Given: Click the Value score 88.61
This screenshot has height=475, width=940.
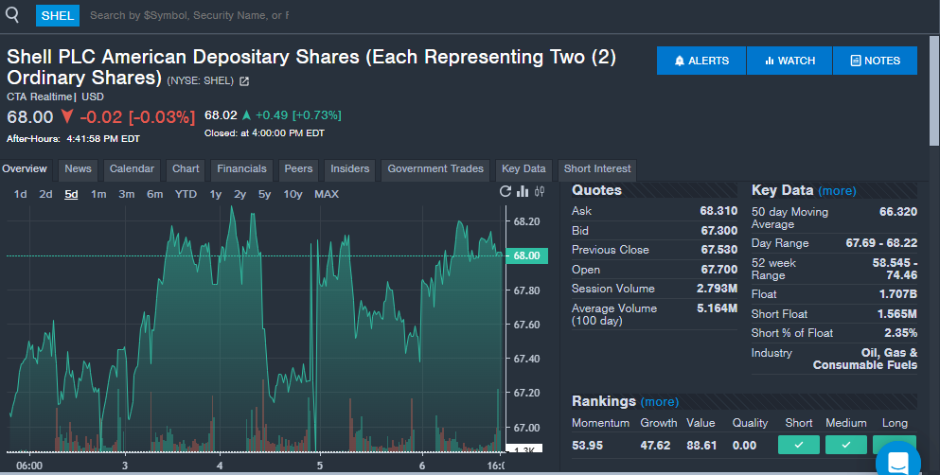Looking at the screenshot, I should tap(701, 446).
